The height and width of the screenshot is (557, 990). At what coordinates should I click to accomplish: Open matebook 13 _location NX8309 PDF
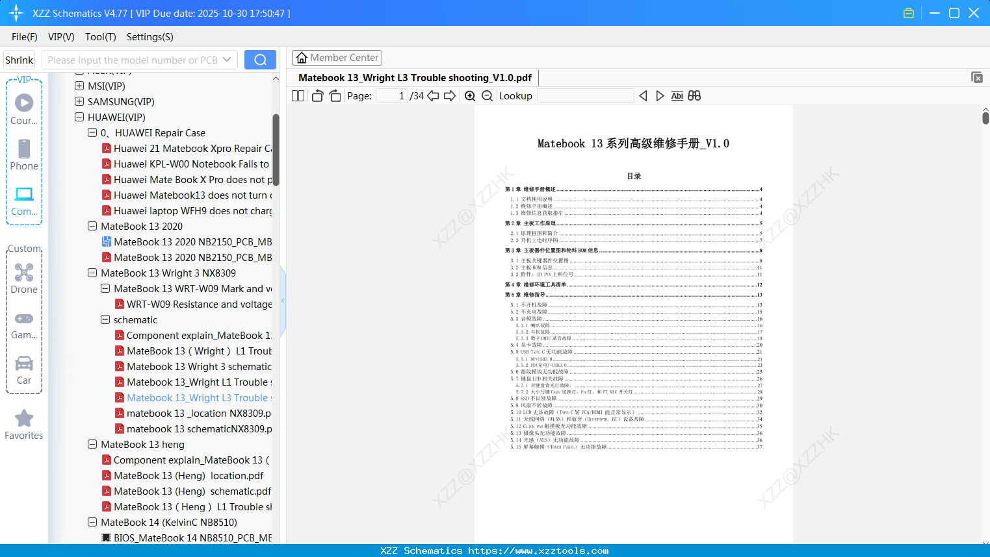coord(194,414)
